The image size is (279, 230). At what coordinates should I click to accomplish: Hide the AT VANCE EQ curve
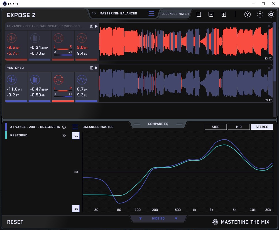click(x=64, y=127)
